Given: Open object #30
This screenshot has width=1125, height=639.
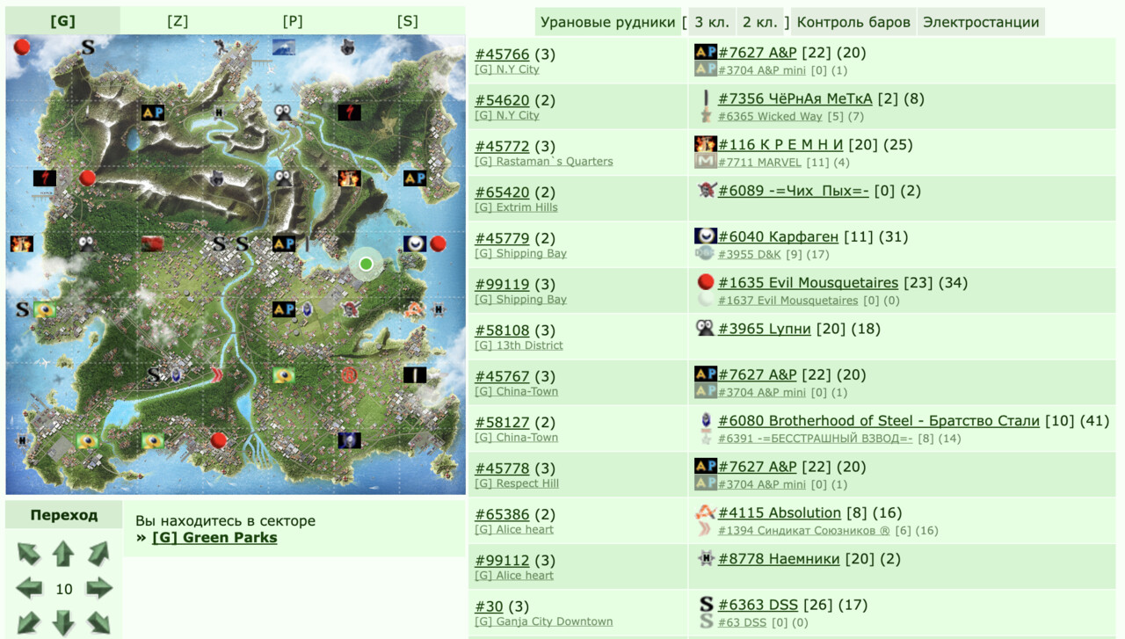Looking at the screenshot, I should click(x=490, y=606).
